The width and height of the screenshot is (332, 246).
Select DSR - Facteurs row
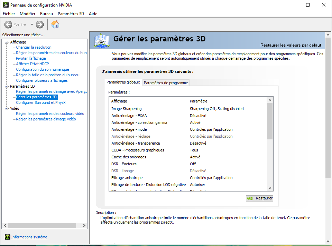click(188, 164)
